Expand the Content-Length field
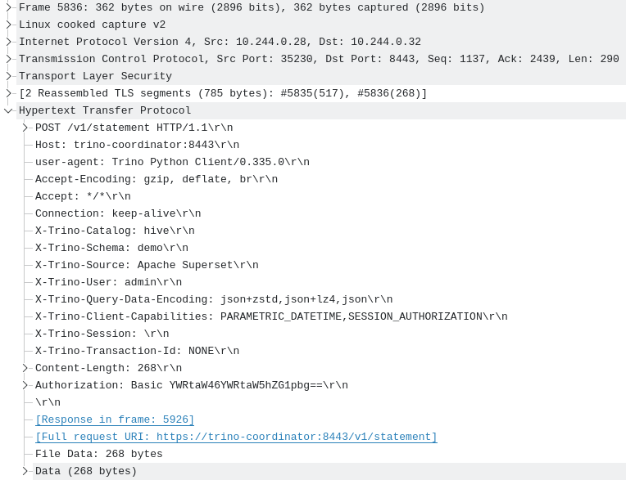The image size is (626, 480). coord(25,368)
